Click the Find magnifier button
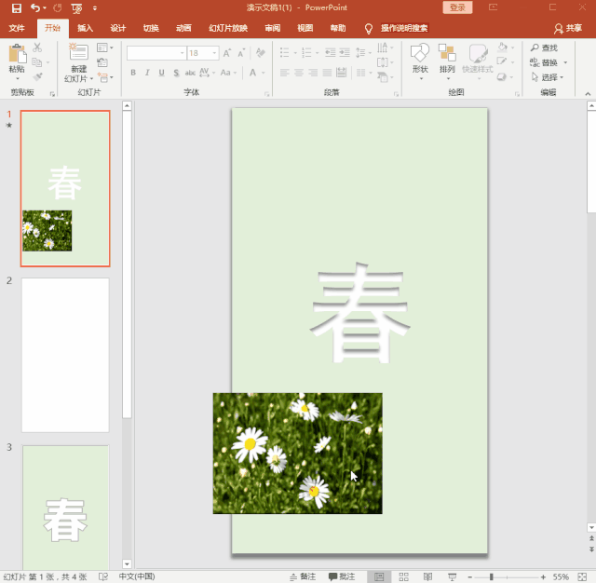 544,47
